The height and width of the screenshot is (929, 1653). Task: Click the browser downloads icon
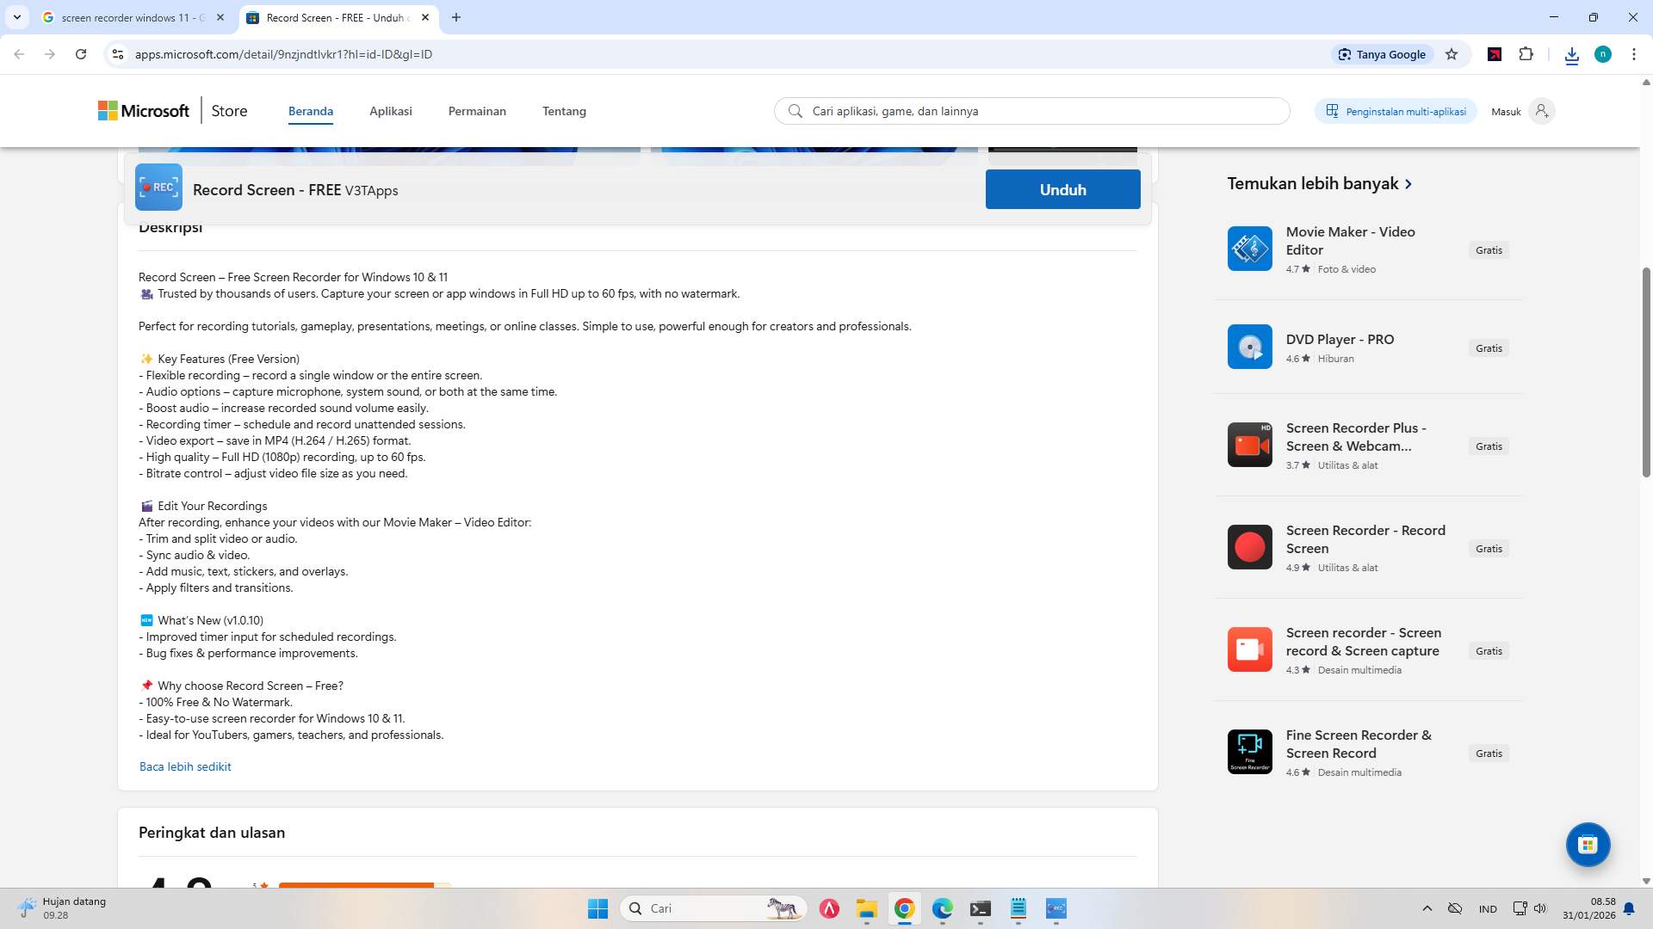pyautogui.click(x=1572, y=54)
